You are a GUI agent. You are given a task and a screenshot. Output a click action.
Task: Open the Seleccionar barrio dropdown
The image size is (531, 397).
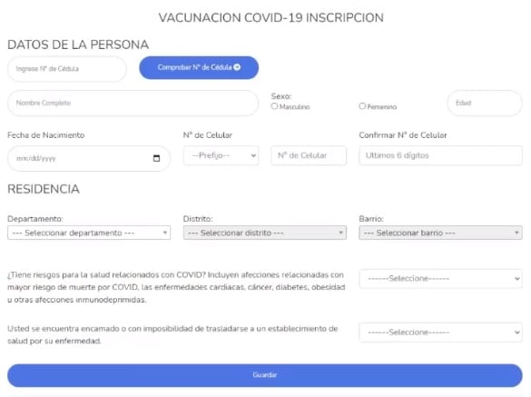point(440,233)
